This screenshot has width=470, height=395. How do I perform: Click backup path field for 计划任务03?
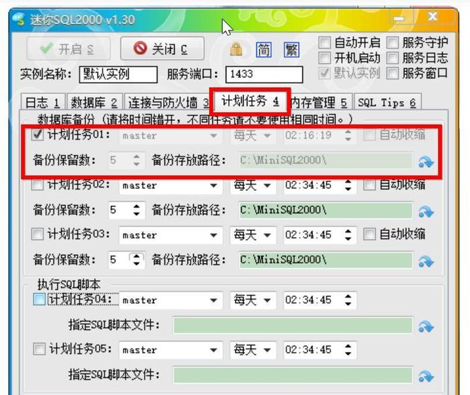tap(326, 260)
